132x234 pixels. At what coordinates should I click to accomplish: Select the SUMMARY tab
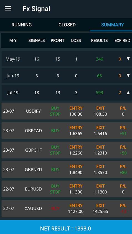click(x=112, y=25)
